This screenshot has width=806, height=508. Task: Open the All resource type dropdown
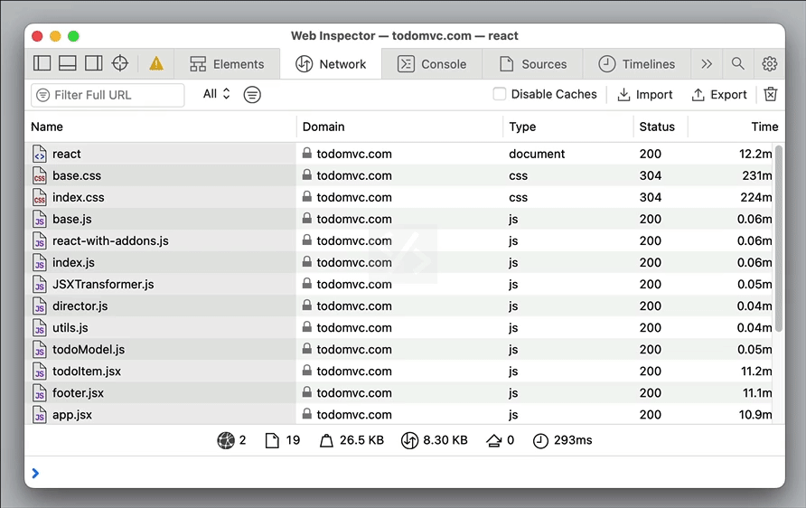[216, 94]
